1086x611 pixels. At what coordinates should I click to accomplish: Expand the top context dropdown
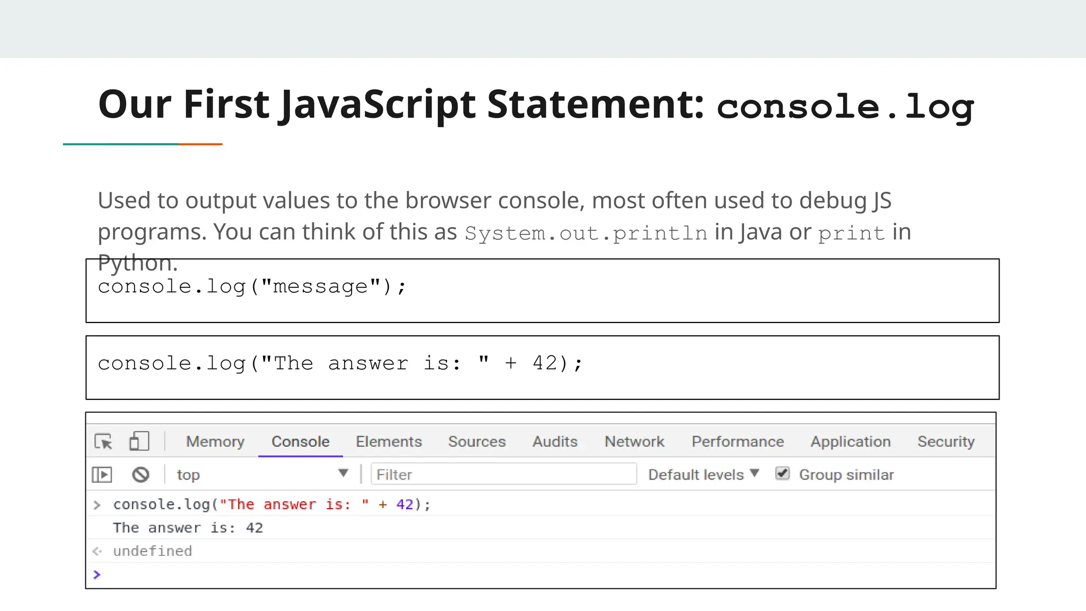point(262,474)
